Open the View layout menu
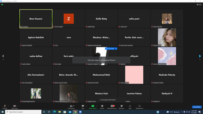Screen dimensions: 203x114 click(199, 4)
